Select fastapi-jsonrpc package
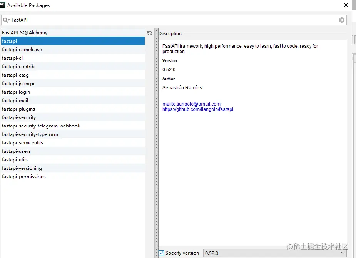This screenshot has height=258, width=356. click(73, 83)
